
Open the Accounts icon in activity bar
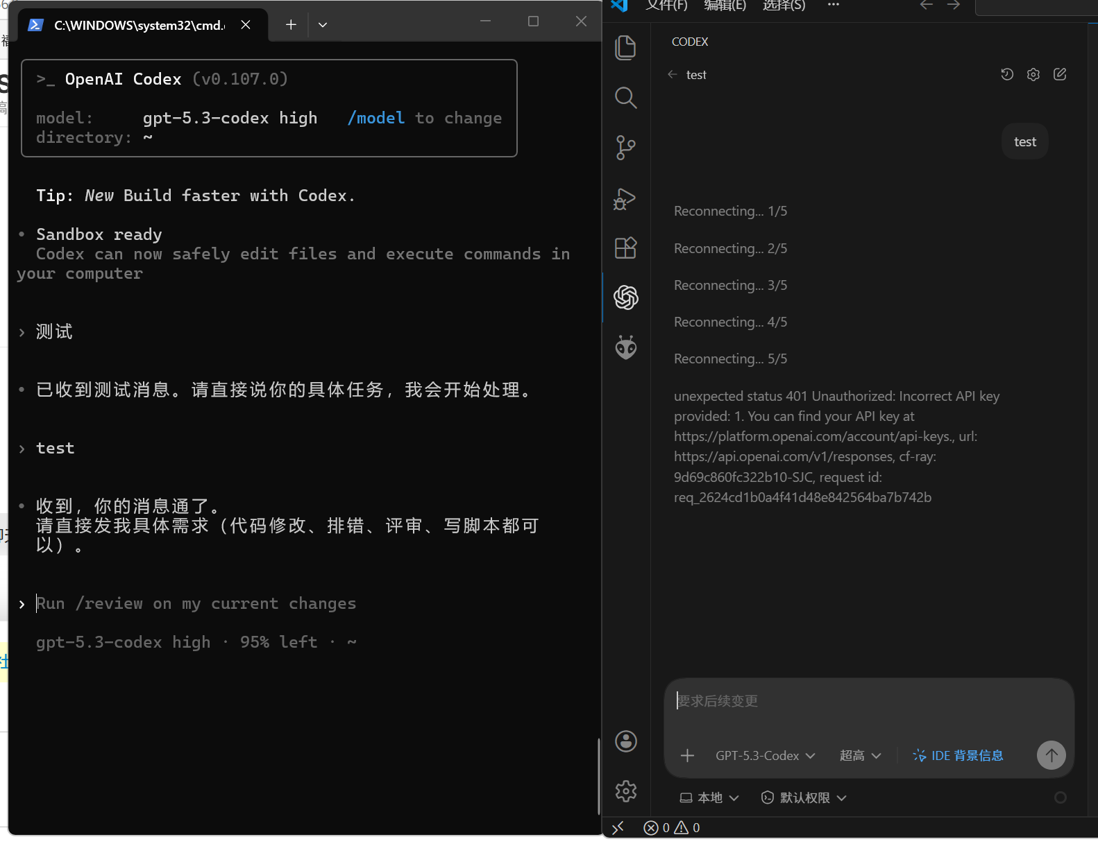[626, 741]
